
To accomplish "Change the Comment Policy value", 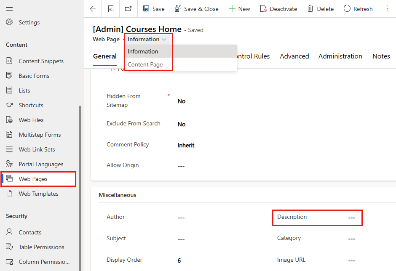I will pos(186,145).
